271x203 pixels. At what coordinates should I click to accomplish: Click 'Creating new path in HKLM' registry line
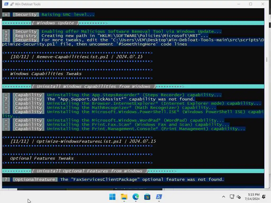coord(125,36)
